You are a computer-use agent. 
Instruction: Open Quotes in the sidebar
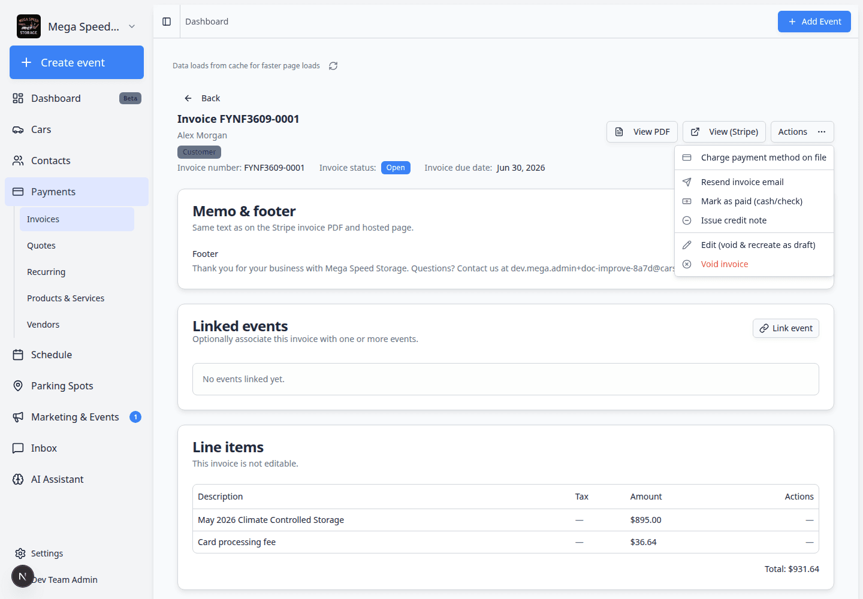tap(77, 246)
